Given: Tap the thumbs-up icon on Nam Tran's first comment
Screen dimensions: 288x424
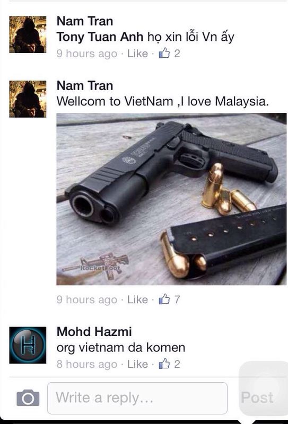Looking at the screenshot, I should click(164, 54).
